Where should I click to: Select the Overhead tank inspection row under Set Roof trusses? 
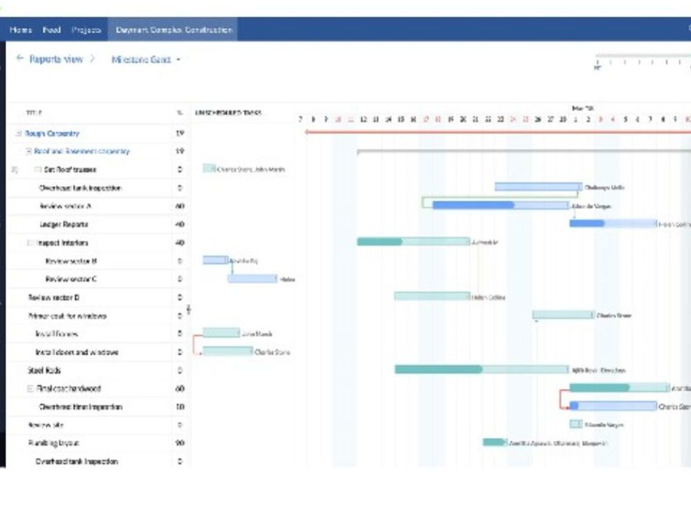coord(97,188)
